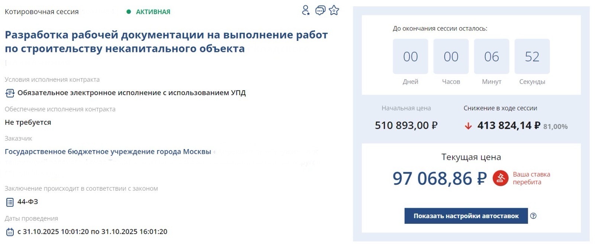Open customer link Государственное бюджетное учреждение города Москвы
This screenshot has height=246, width=595.
tap(108, 152)
